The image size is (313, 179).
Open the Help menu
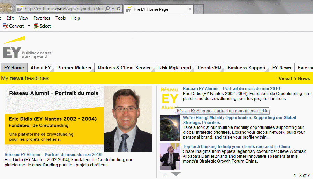pos(75,18)
